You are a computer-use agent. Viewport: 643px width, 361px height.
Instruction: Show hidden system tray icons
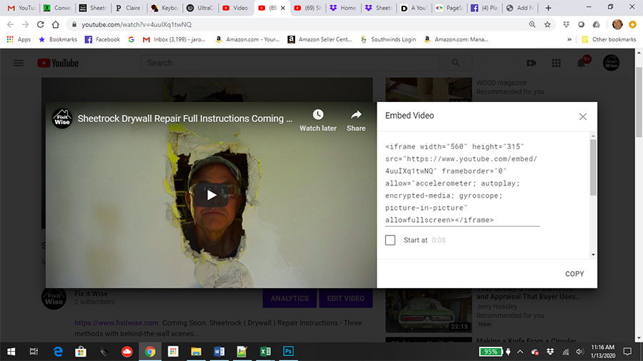coord(520,352)
